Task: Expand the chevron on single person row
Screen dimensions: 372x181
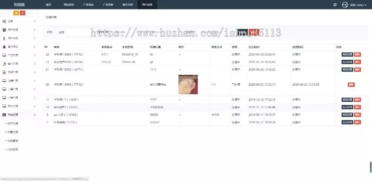Action: tap(35, 38)
